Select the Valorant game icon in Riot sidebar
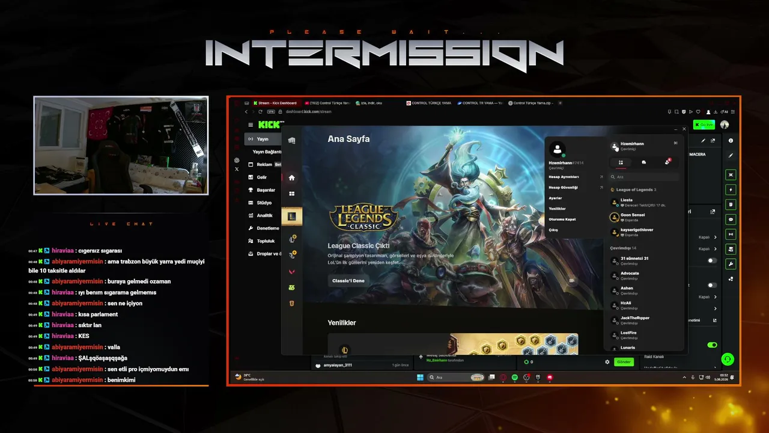This screenshot has width=769, height=433. pos(292,272)
